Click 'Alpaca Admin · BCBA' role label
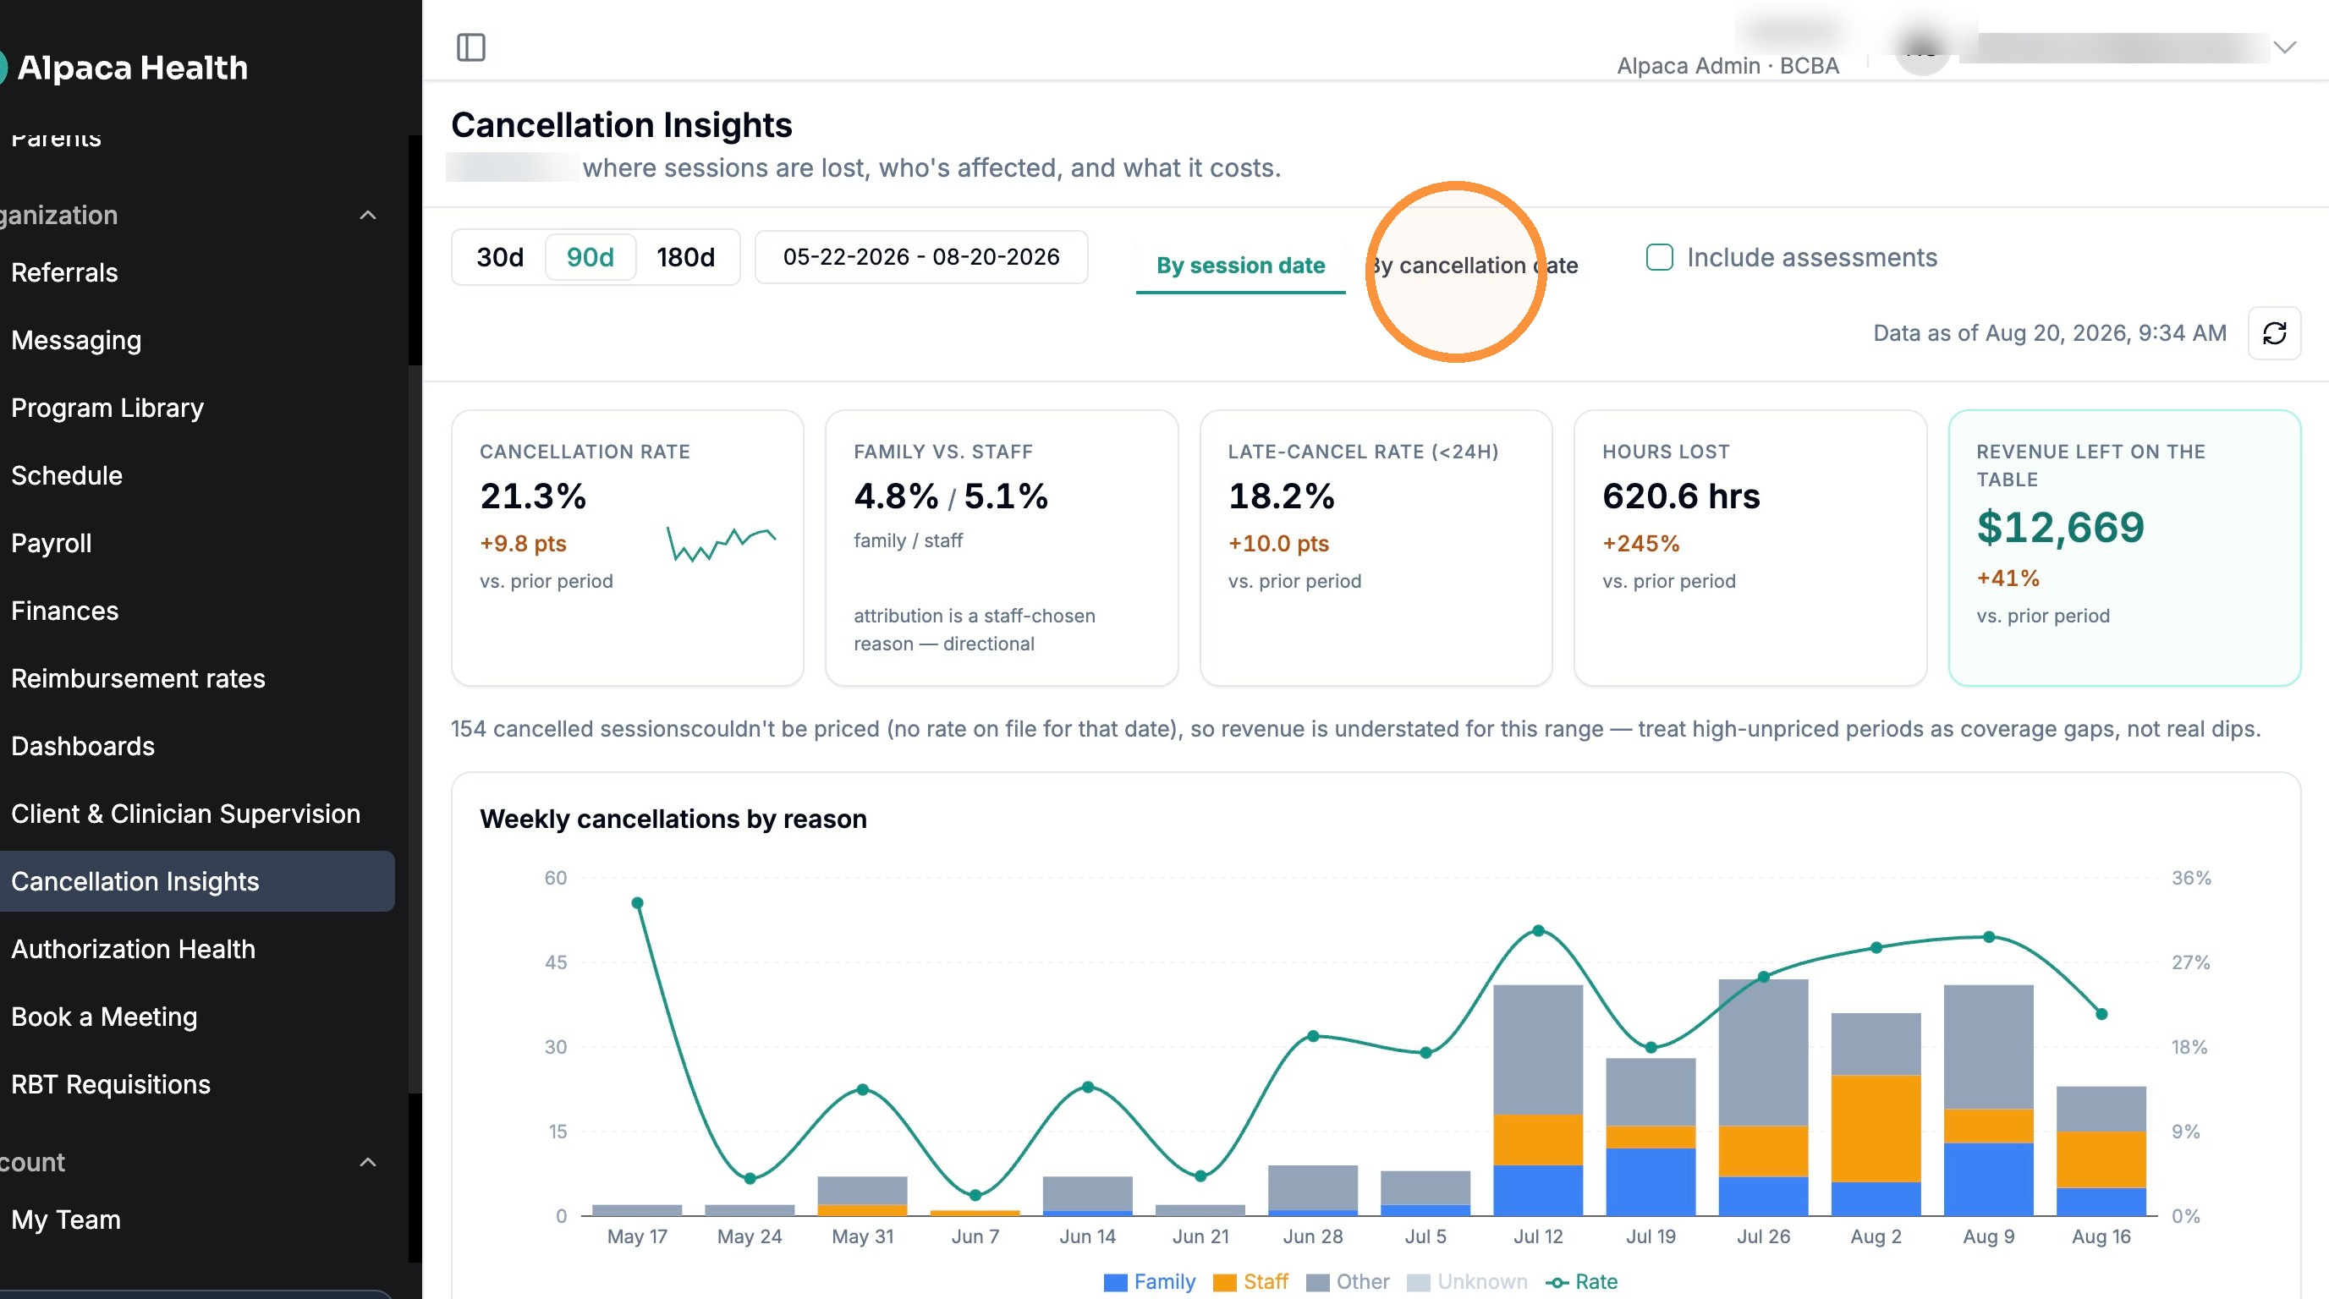 point(1728,66)
